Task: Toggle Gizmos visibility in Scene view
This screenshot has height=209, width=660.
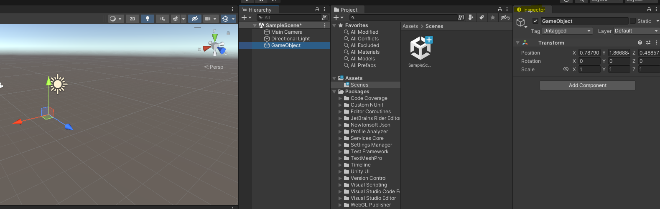Action: pyautogui.click(x=225, y=19)
